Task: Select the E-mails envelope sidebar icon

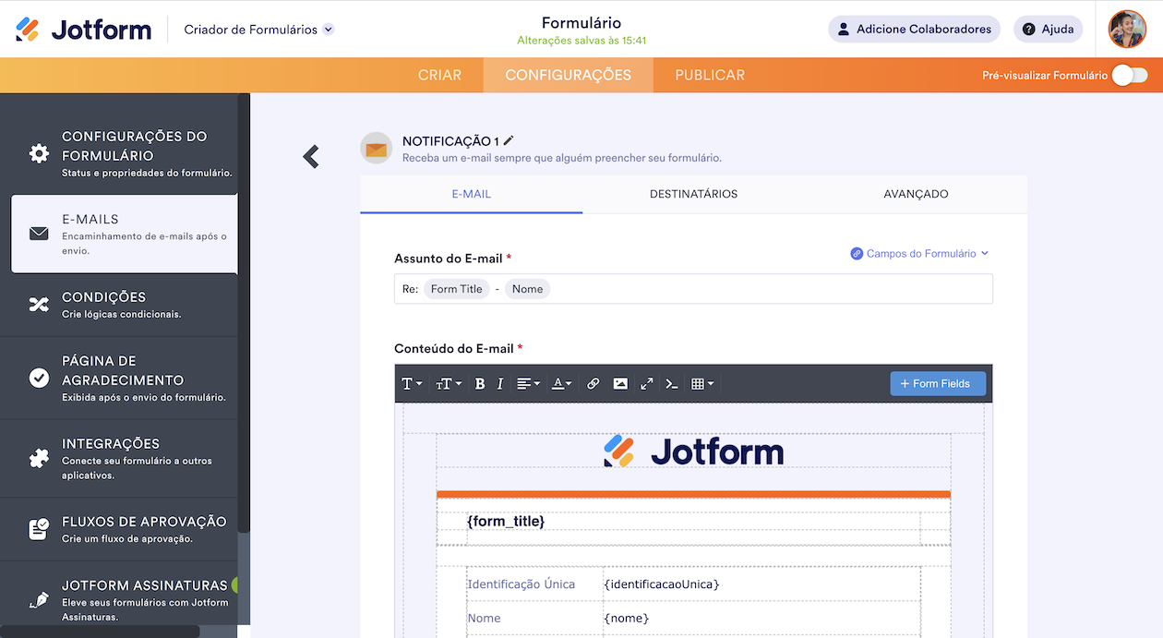Action: coord(39,234)
